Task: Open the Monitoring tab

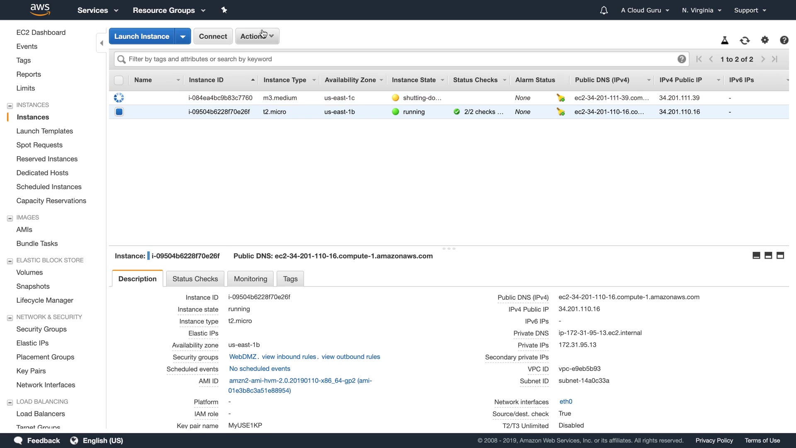Action: point(250,279)
